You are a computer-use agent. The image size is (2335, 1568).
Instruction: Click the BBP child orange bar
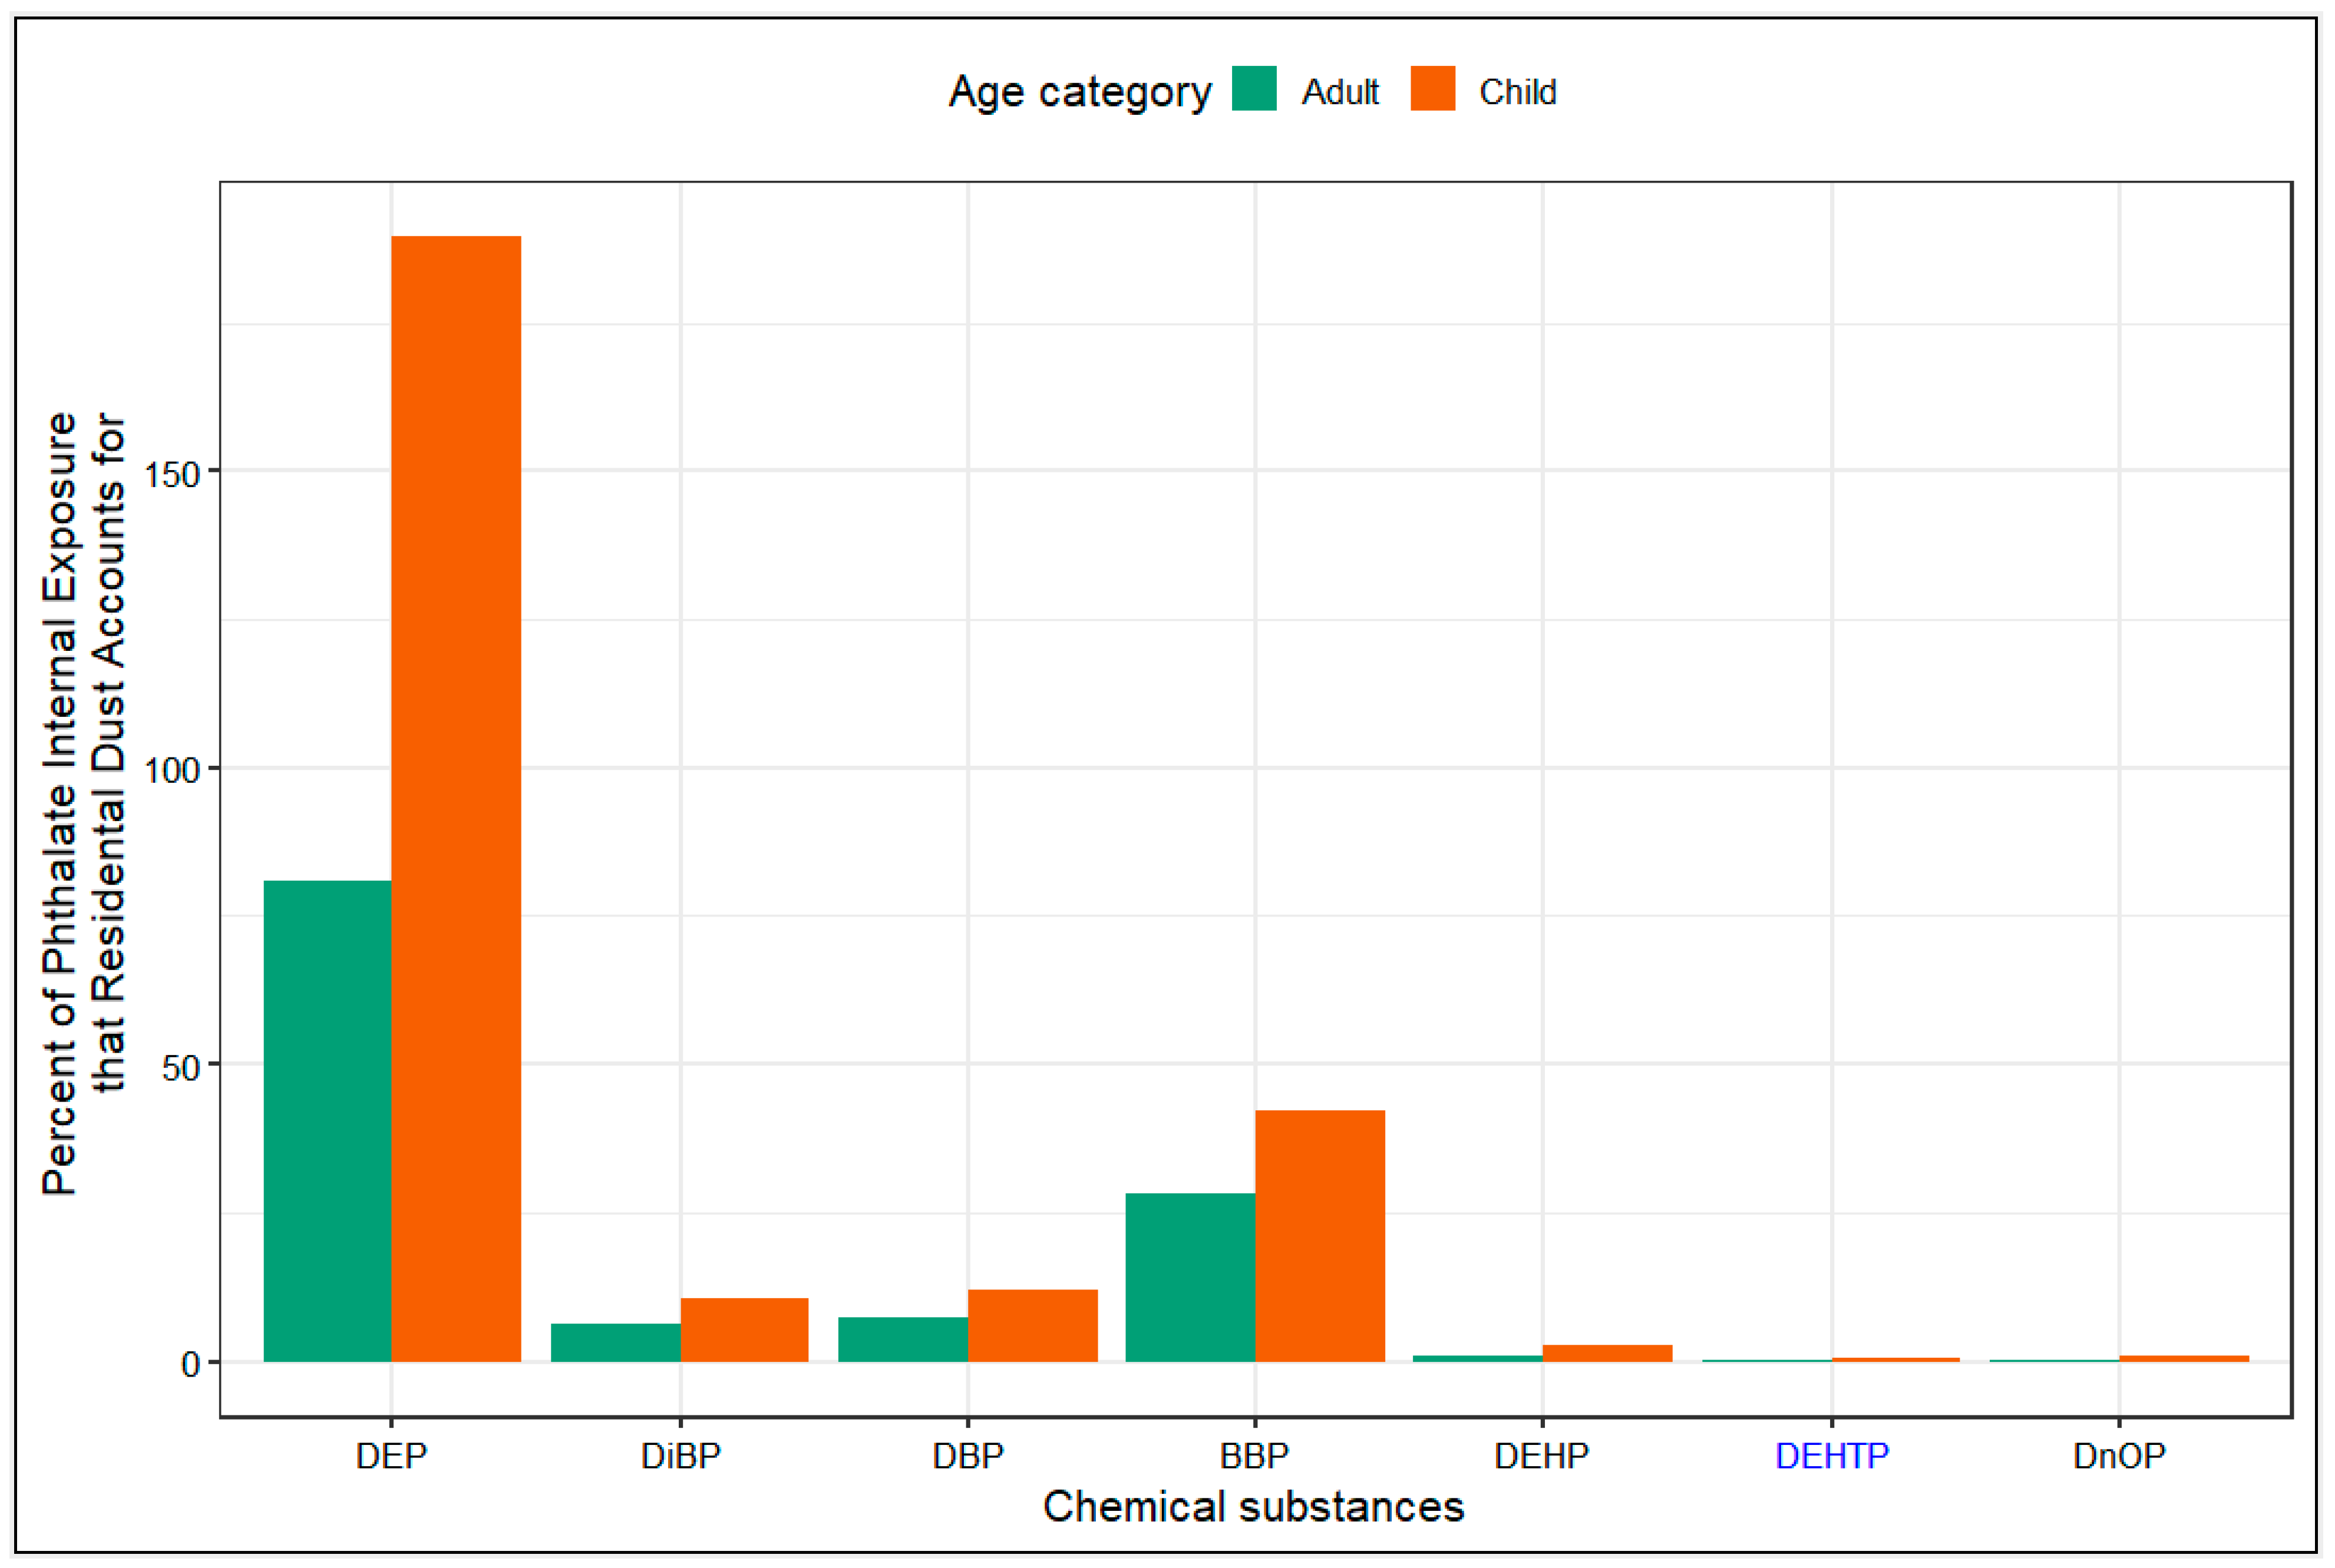pyautogui.click(x=1320, y=1236)
